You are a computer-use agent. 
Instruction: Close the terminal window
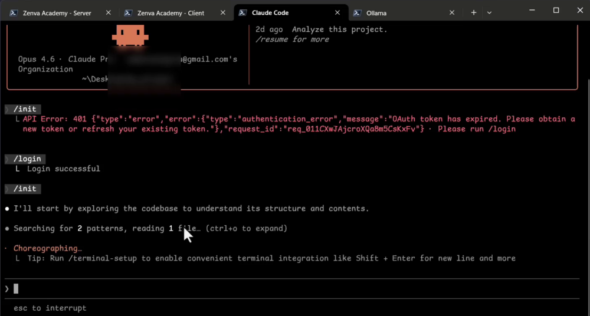(580, 11)
